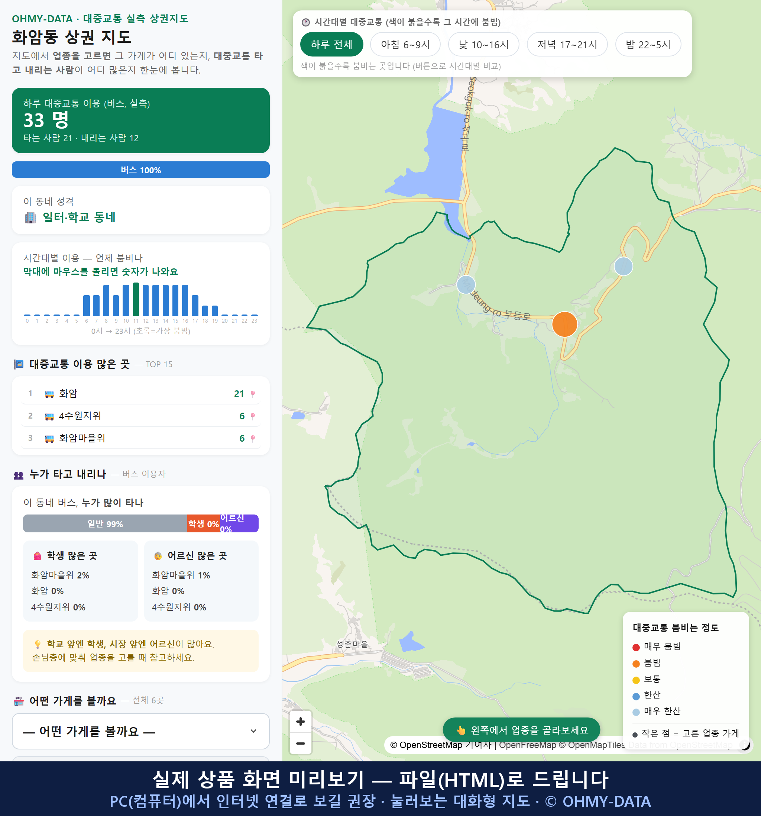
Task: Click the clock icon beside 시간대별 대중교통
Action: [306, 22]
